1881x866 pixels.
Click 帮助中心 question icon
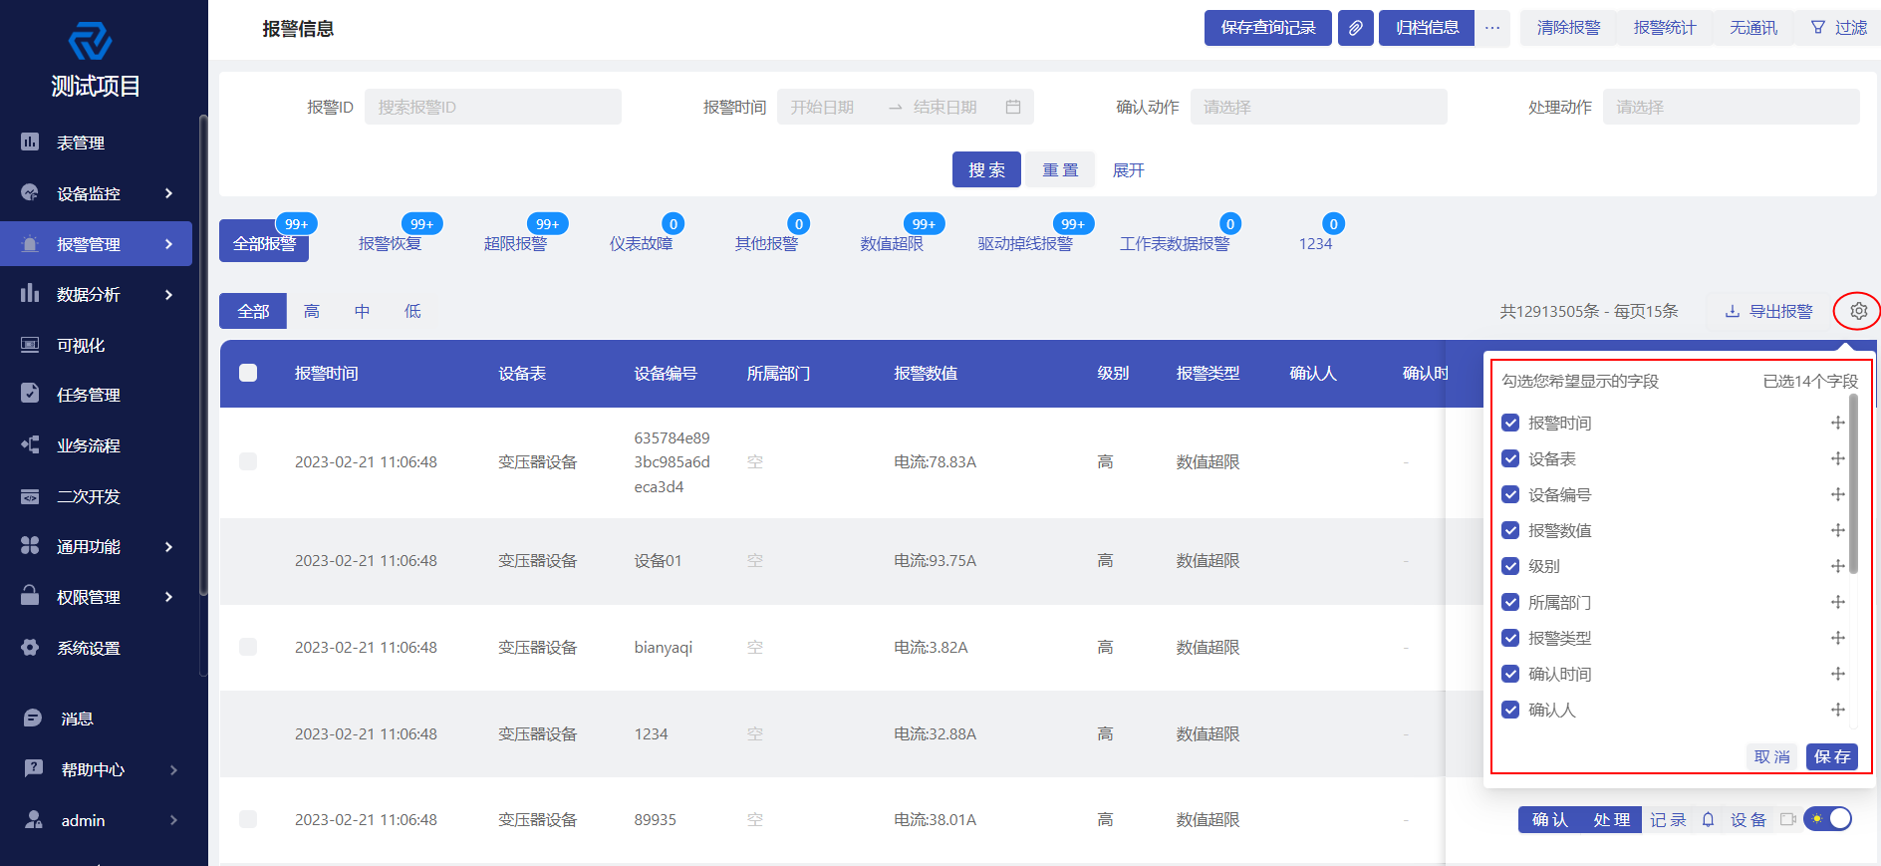pyautogui.click(x=33, y=768)
